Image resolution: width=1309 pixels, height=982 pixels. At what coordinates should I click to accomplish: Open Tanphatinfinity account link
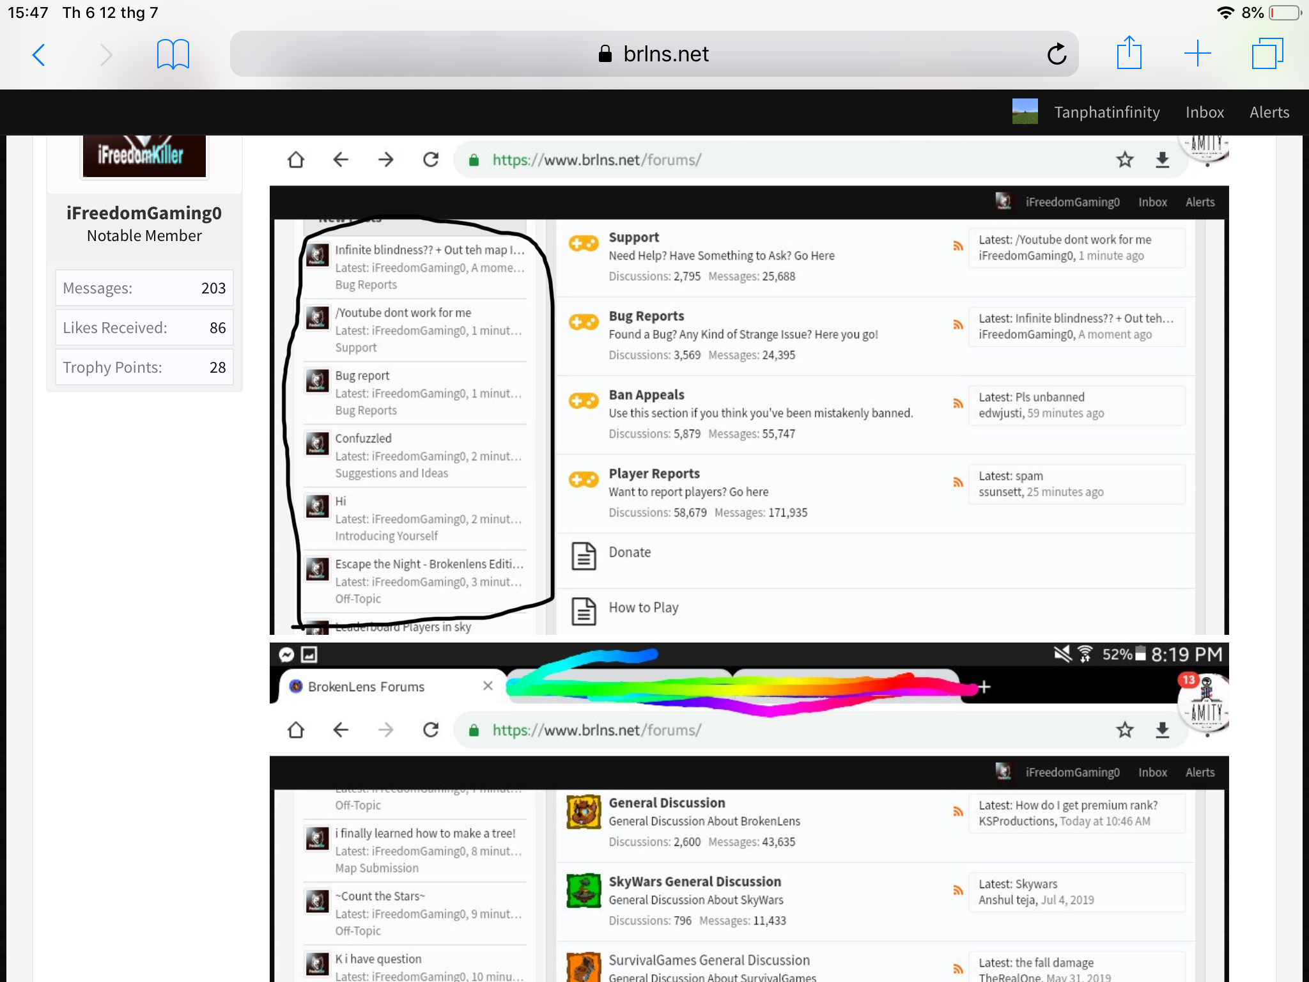pos(1106,113)
